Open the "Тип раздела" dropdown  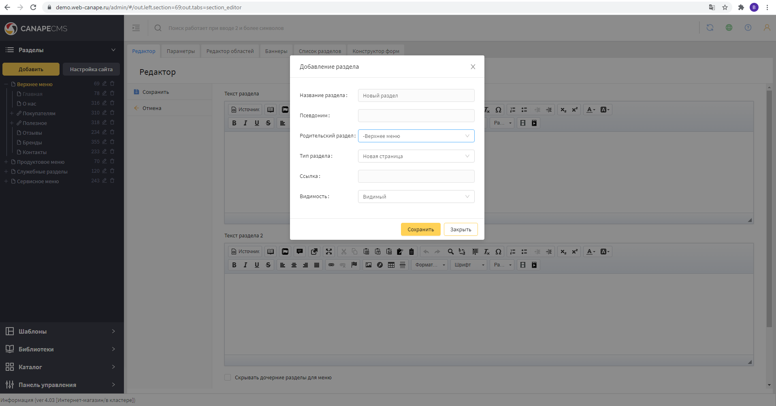click(416, 156)
